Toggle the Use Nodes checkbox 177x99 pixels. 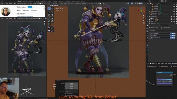[172, 64]
